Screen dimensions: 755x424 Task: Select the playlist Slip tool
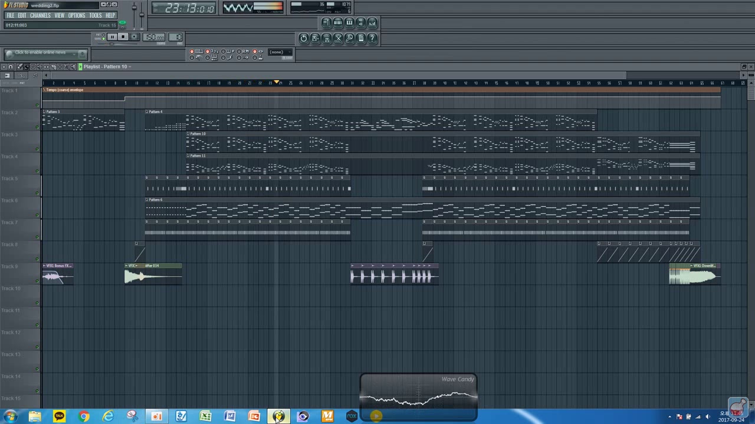tap(46, 67)
